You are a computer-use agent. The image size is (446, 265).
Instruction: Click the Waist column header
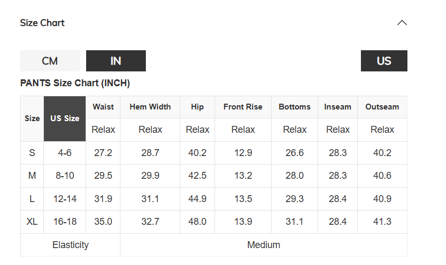(x=103, y=107)
